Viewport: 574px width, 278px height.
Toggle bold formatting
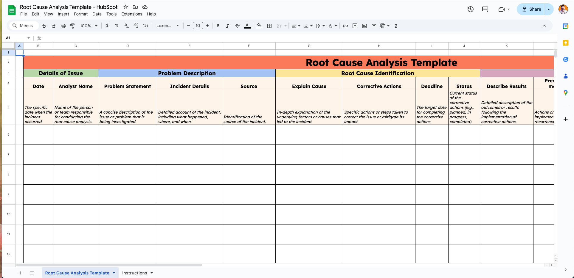(218, 26)
